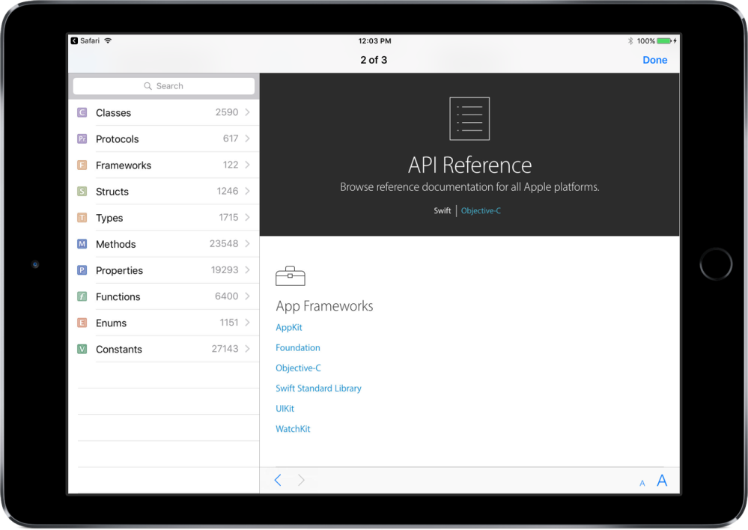Decrease text size with small A
The height and width of the screenshot is (530, 748).
pos(642,483)
